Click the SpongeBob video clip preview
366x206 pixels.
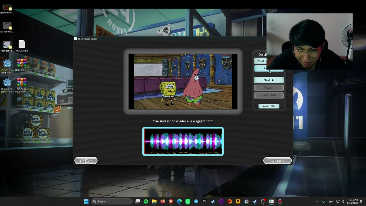183,82
